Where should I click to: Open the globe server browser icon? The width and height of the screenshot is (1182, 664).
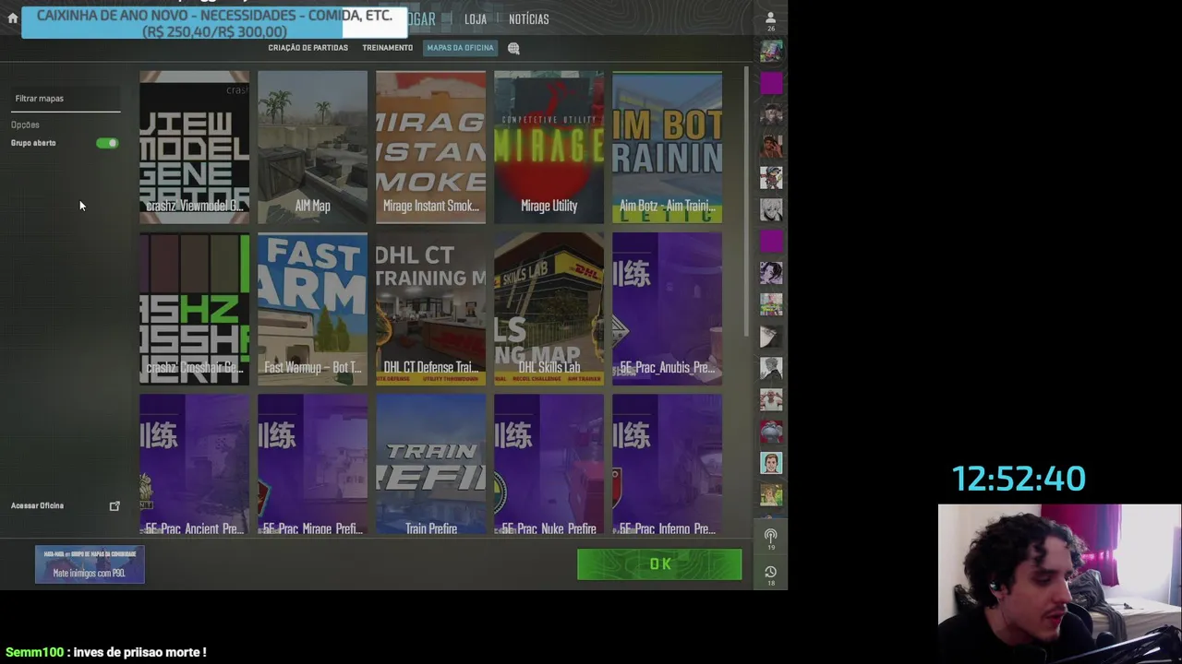[513, 49]
